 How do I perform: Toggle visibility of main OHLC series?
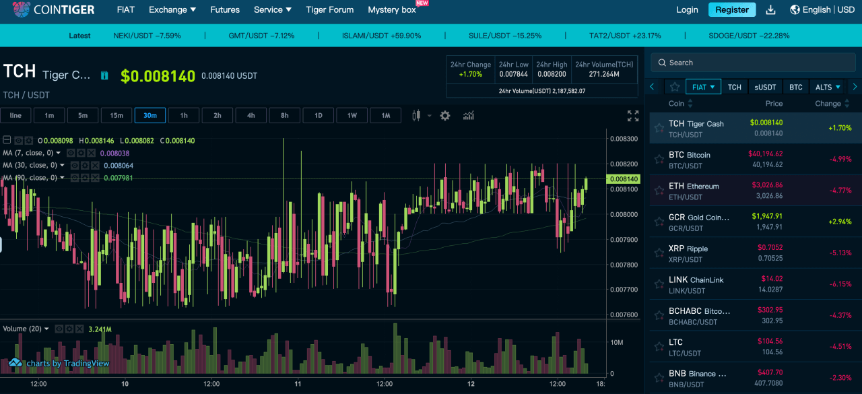click(x=19, y=141)
